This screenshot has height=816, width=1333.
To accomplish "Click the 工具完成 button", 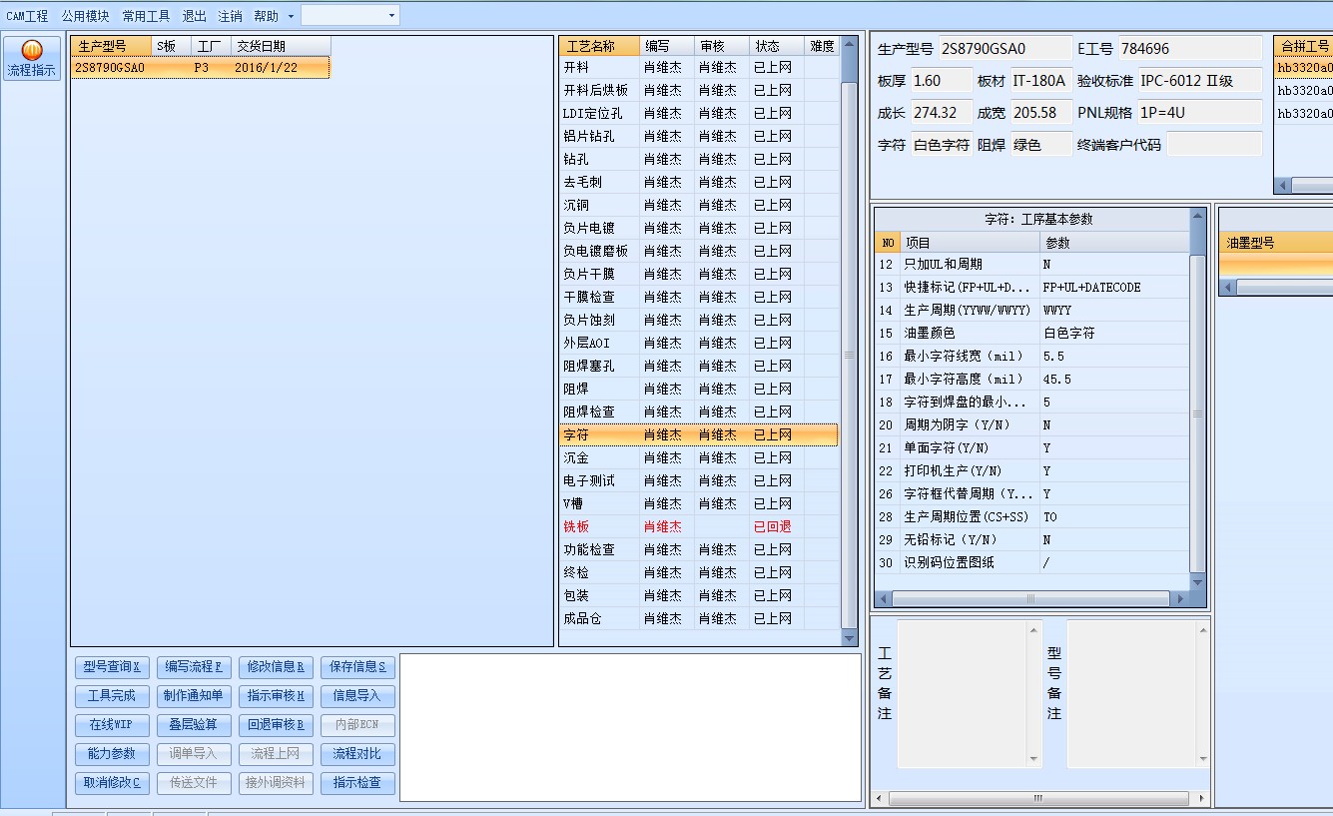I will [112, 696].
